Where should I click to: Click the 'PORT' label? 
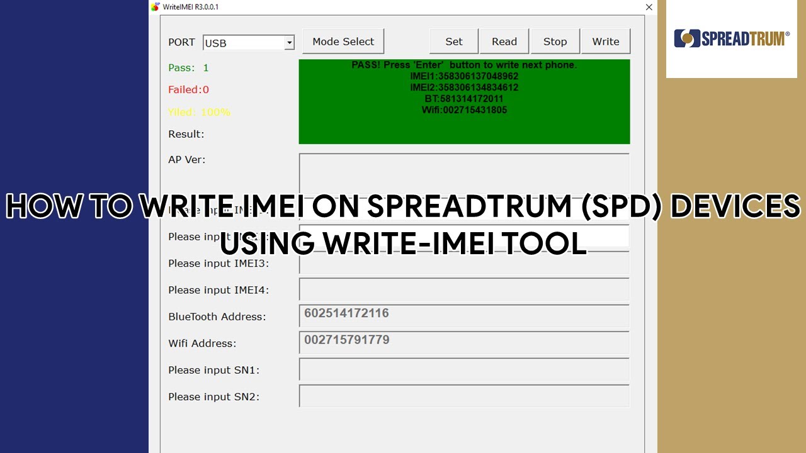pos(181,42)
